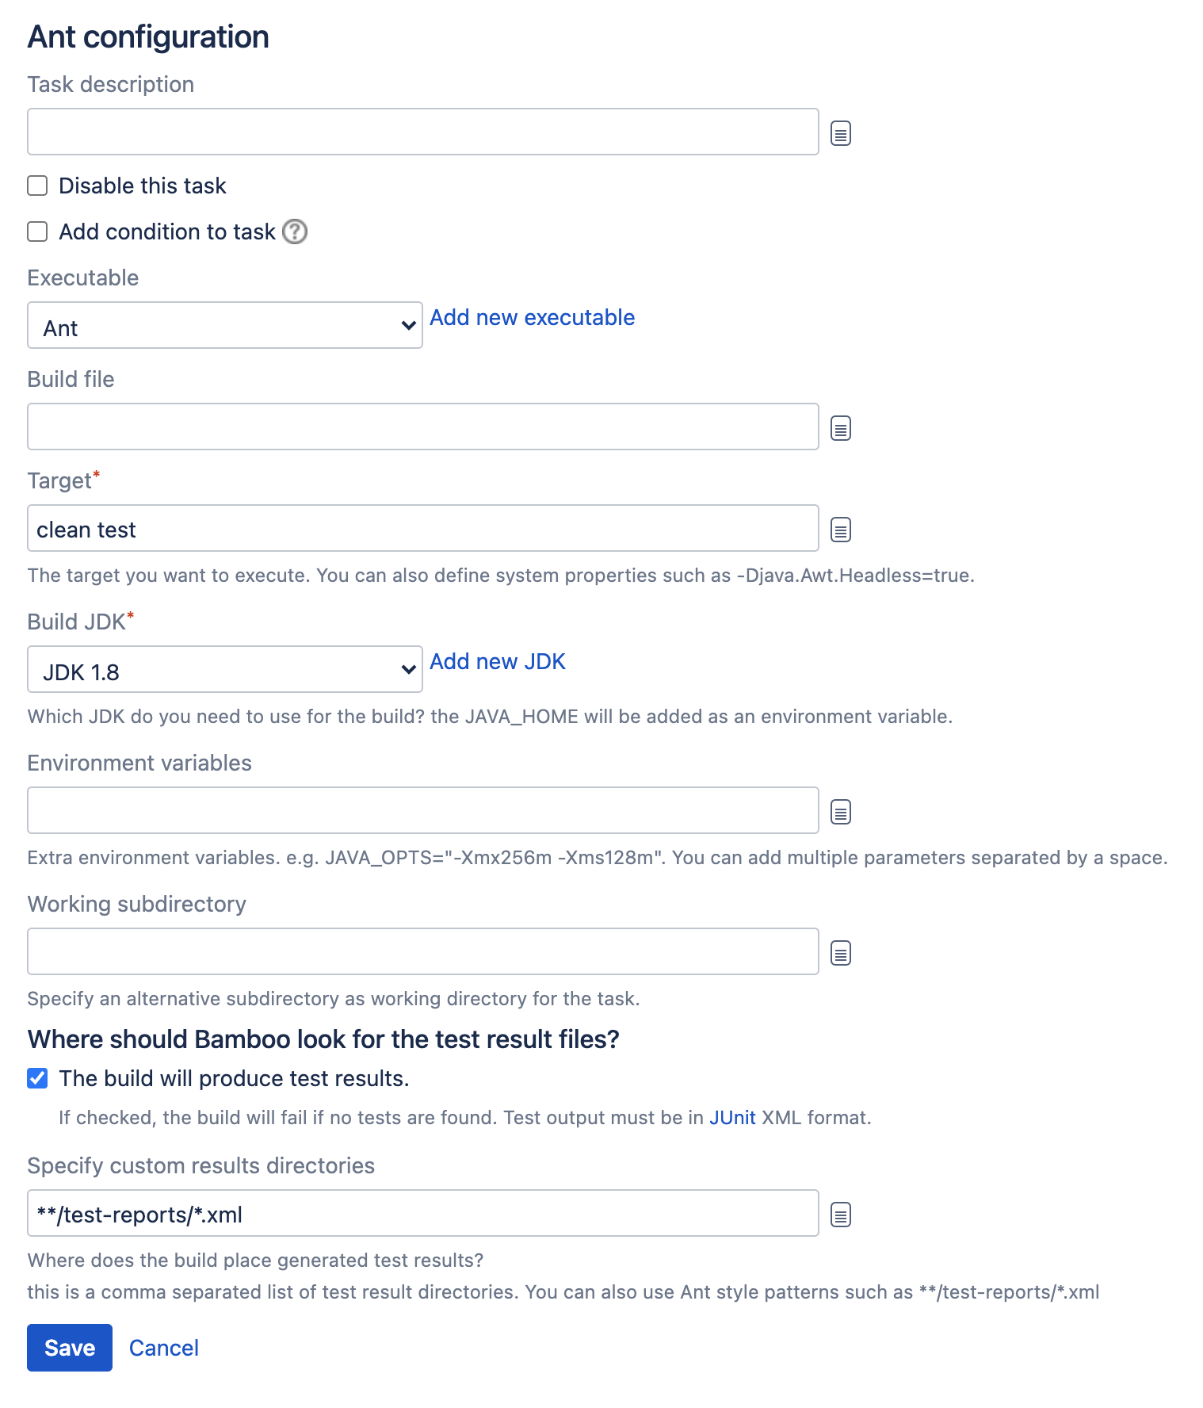
Task: Open the Executable dropdown showing Ant
Action: click(224, 325)
